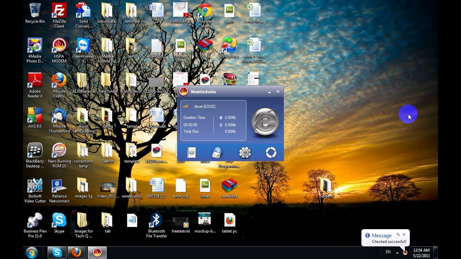Screen dimensions: 461x259
Task: Select the Adobe Reader X desktop icon
Action: [x=35, y=85]
